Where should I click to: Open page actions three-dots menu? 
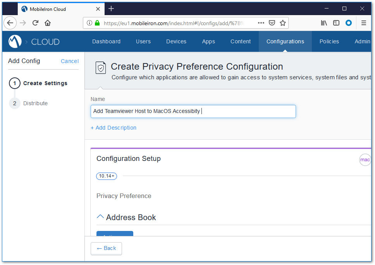pyautogui.click(x=261, y=23)
